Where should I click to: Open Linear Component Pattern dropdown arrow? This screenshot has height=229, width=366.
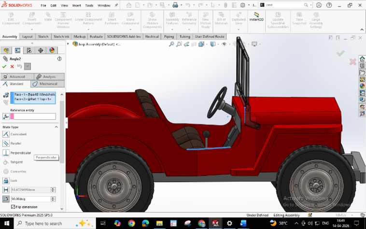point(88,29)
